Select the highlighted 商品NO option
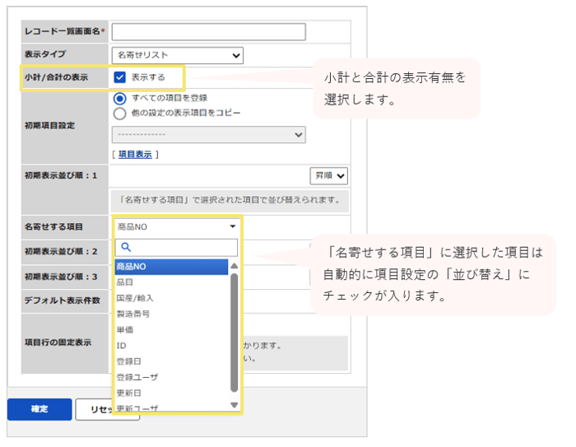 [x=171, y=267]
